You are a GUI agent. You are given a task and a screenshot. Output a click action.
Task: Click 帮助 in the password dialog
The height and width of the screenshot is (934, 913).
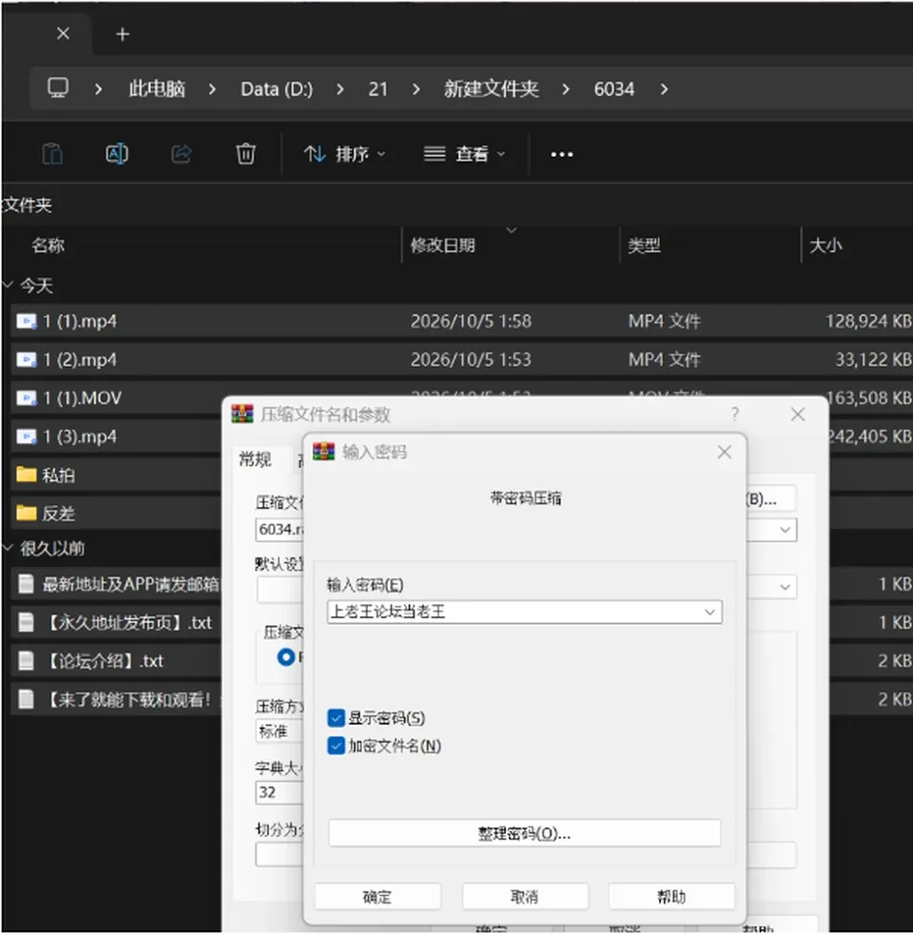click(x=671, y=897)
